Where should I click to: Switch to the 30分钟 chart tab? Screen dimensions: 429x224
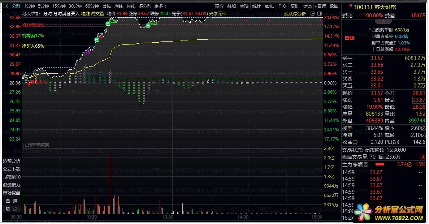click(75, 6)
